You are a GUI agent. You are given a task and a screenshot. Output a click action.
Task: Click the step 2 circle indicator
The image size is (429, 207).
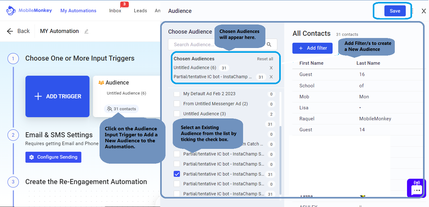(13, 135)
